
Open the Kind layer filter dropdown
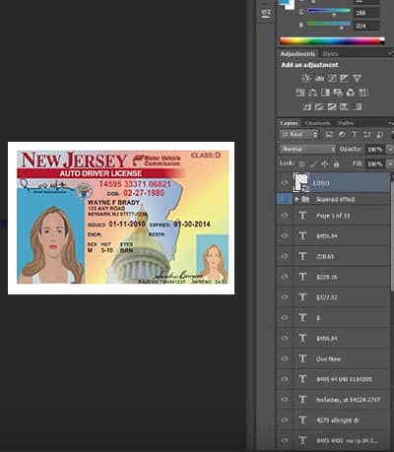pos(299,134)
